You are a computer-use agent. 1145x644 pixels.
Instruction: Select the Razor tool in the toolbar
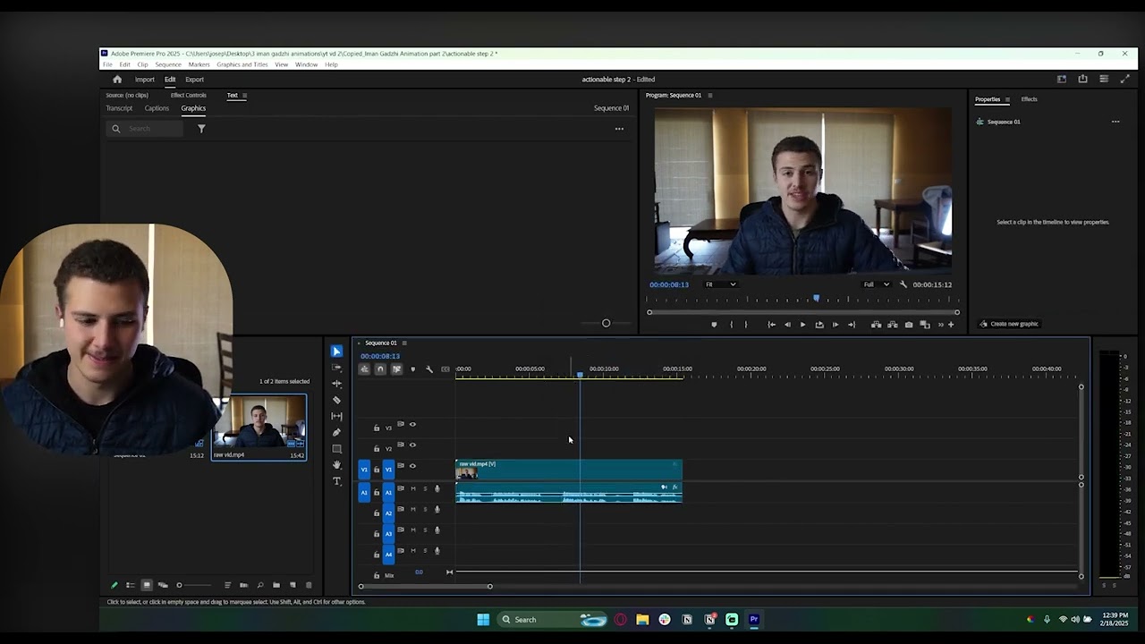point(336,400)
